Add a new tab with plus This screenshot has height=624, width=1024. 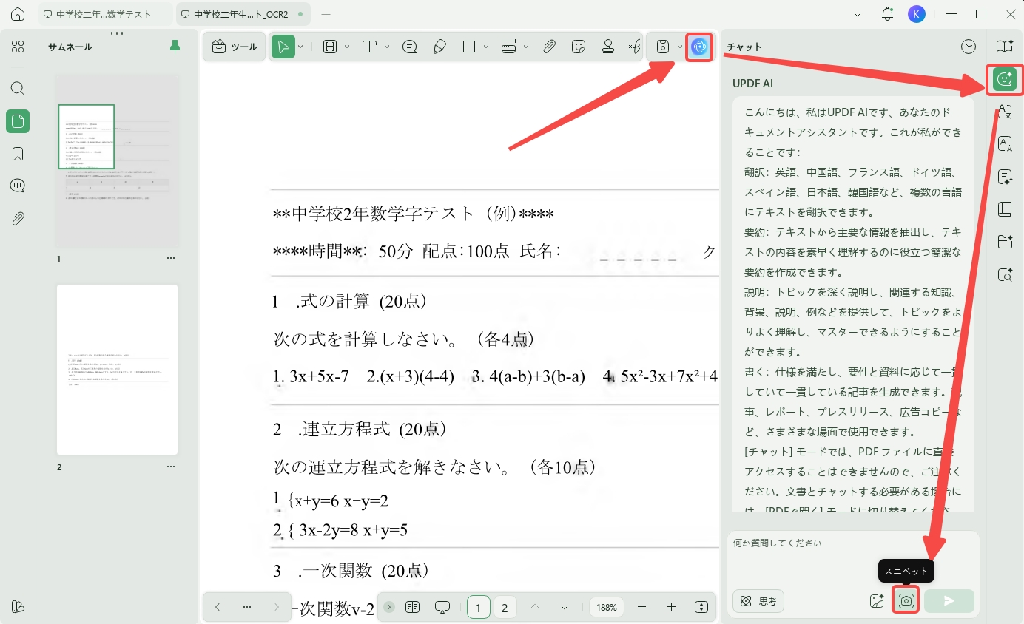coord(326,14)
